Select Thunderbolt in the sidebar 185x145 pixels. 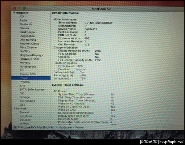[27, 101]
